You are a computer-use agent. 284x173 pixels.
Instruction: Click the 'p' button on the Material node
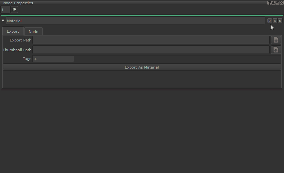point(270,21)
